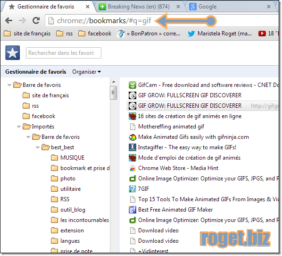282x256 pixels.
Task: Focus the Rechercher dans les favoris search field
Action: [64, 53]
